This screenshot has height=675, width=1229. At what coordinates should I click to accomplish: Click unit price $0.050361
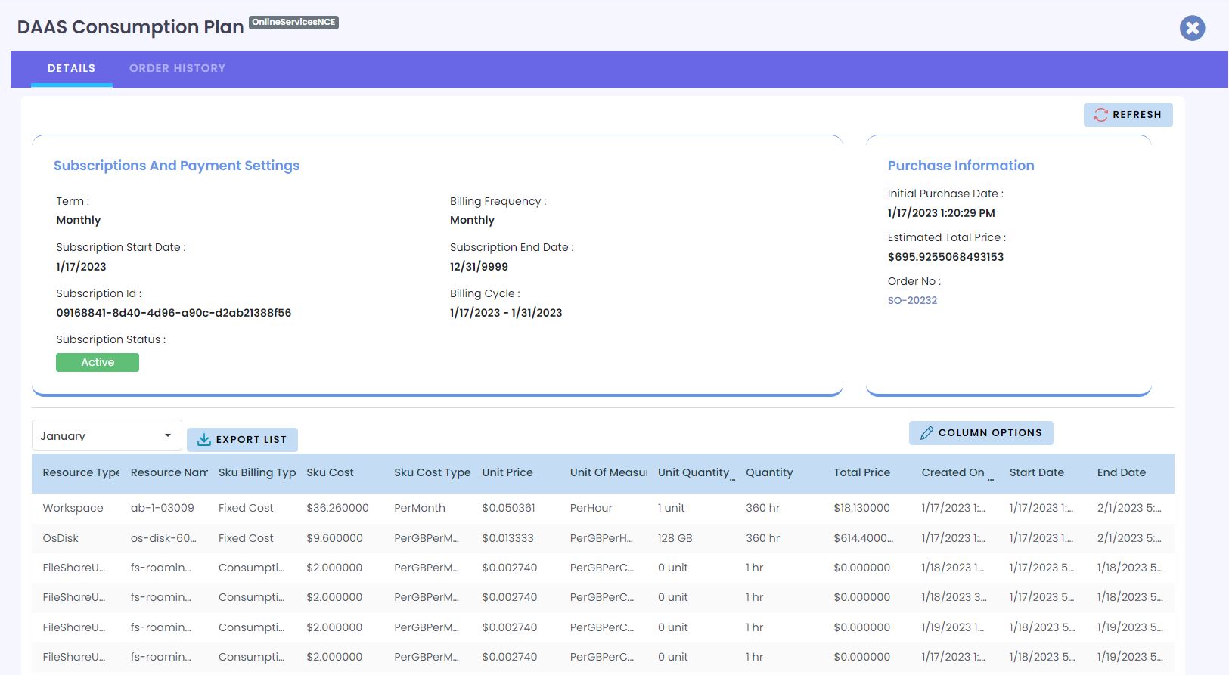click(x=508, y=508)
